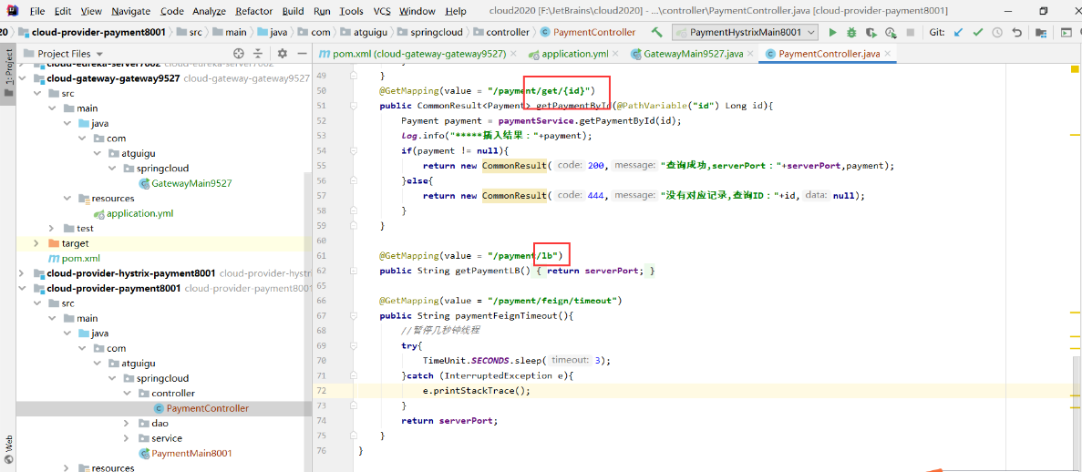1082x472 pixels.
Task: Click controller in the breadcrumb path
Action: (x=508, y=32)
